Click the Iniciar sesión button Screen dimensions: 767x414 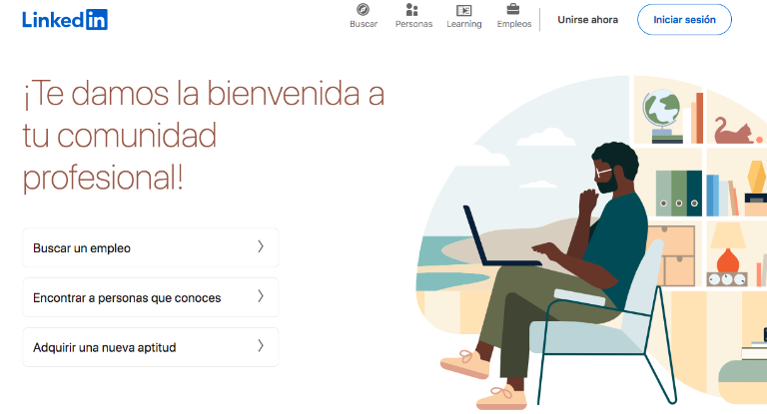[684, 20]
